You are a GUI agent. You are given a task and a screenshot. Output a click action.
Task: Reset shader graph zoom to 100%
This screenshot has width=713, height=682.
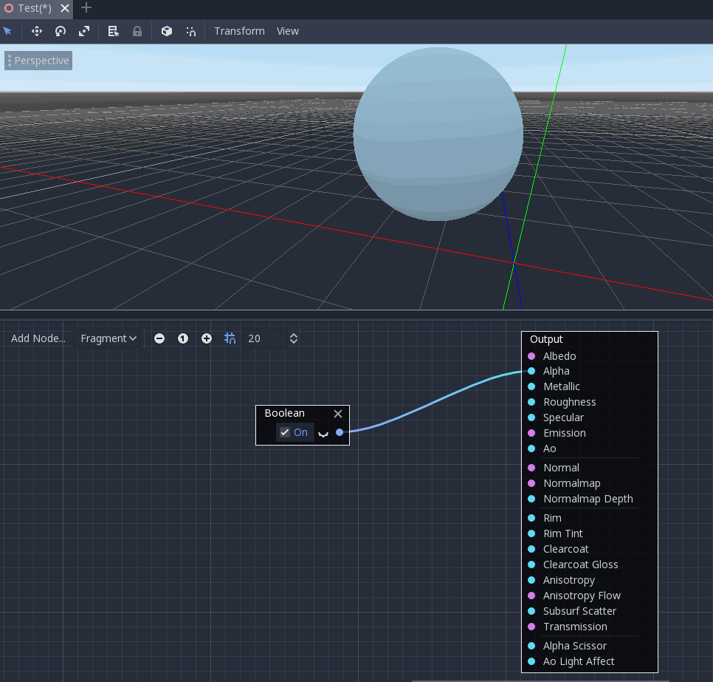tap(183, 338)
